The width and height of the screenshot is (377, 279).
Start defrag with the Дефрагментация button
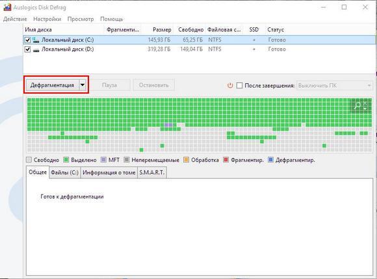pyautogui.click(x=52, y=85)
